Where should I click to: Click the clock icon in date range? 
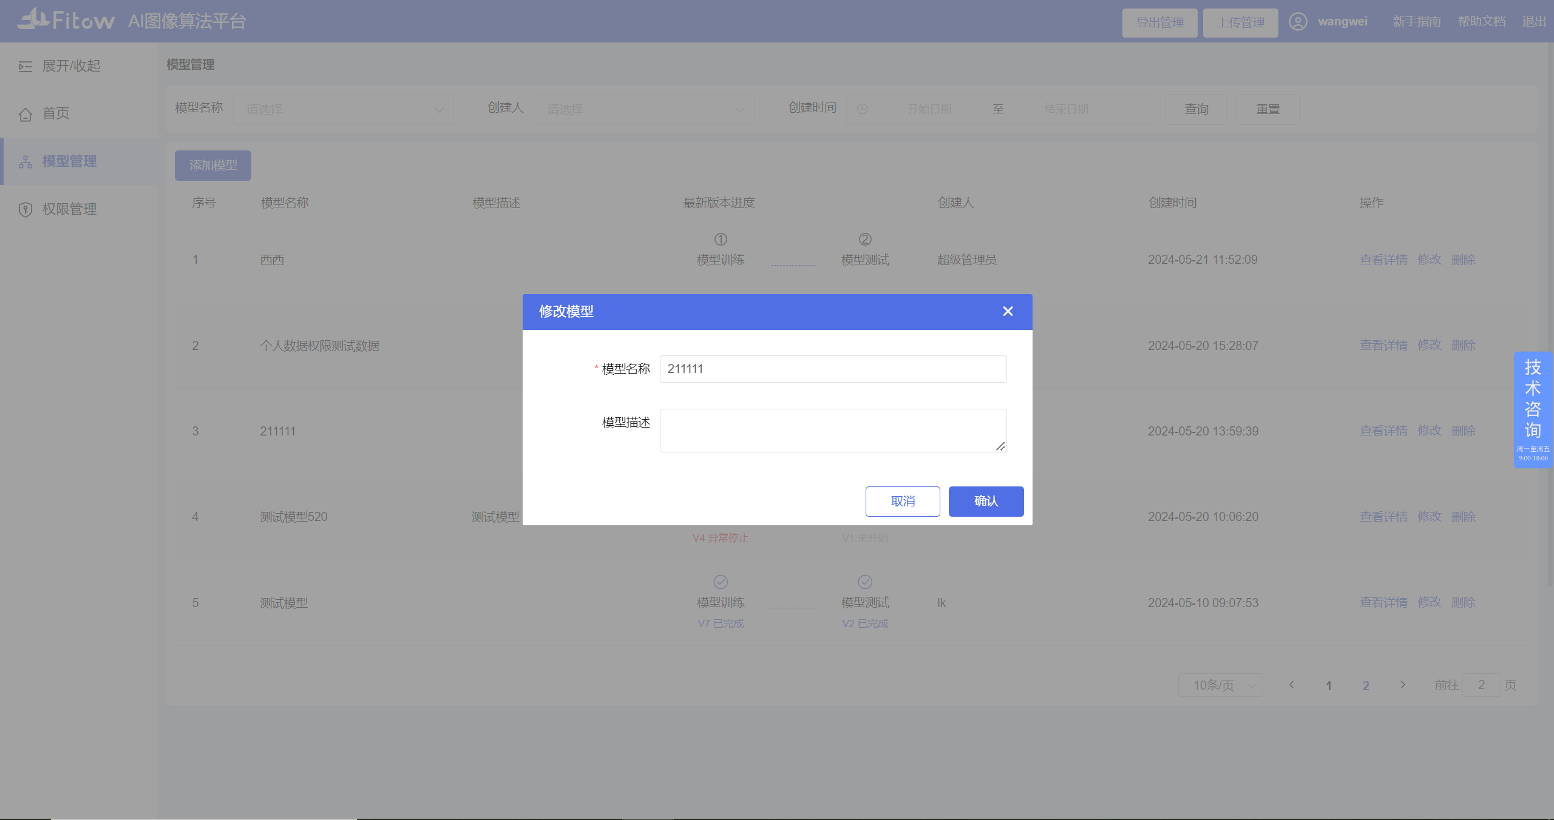(862, 109)
